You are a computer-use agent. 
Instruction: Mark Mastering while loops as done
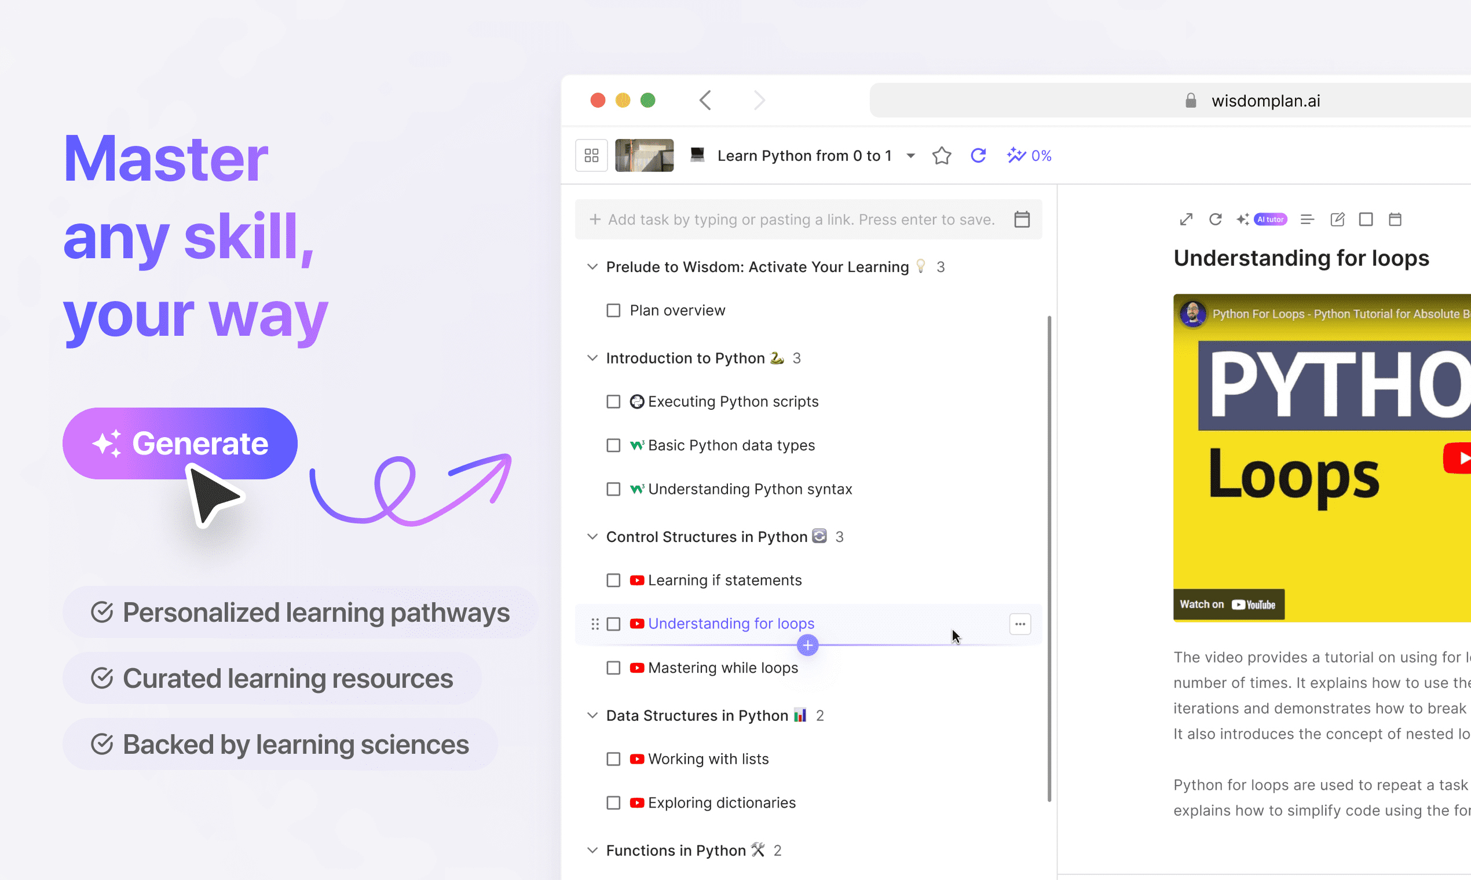click(x=613, y=668)
